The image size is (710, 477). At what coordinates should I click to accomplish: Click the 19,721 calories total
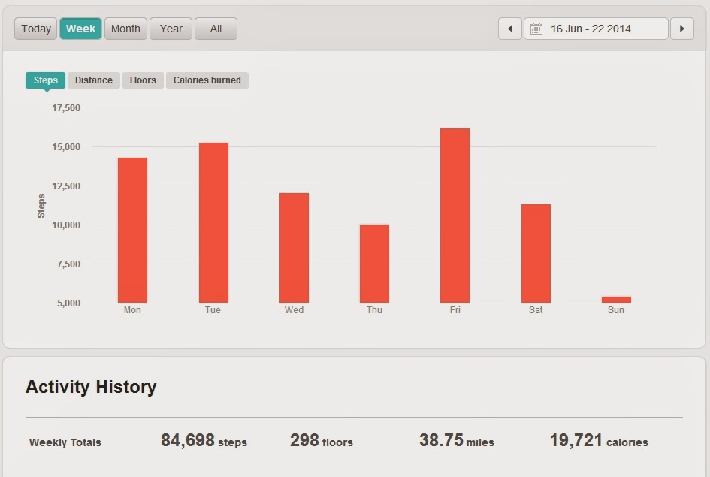(x=599, y=440)
